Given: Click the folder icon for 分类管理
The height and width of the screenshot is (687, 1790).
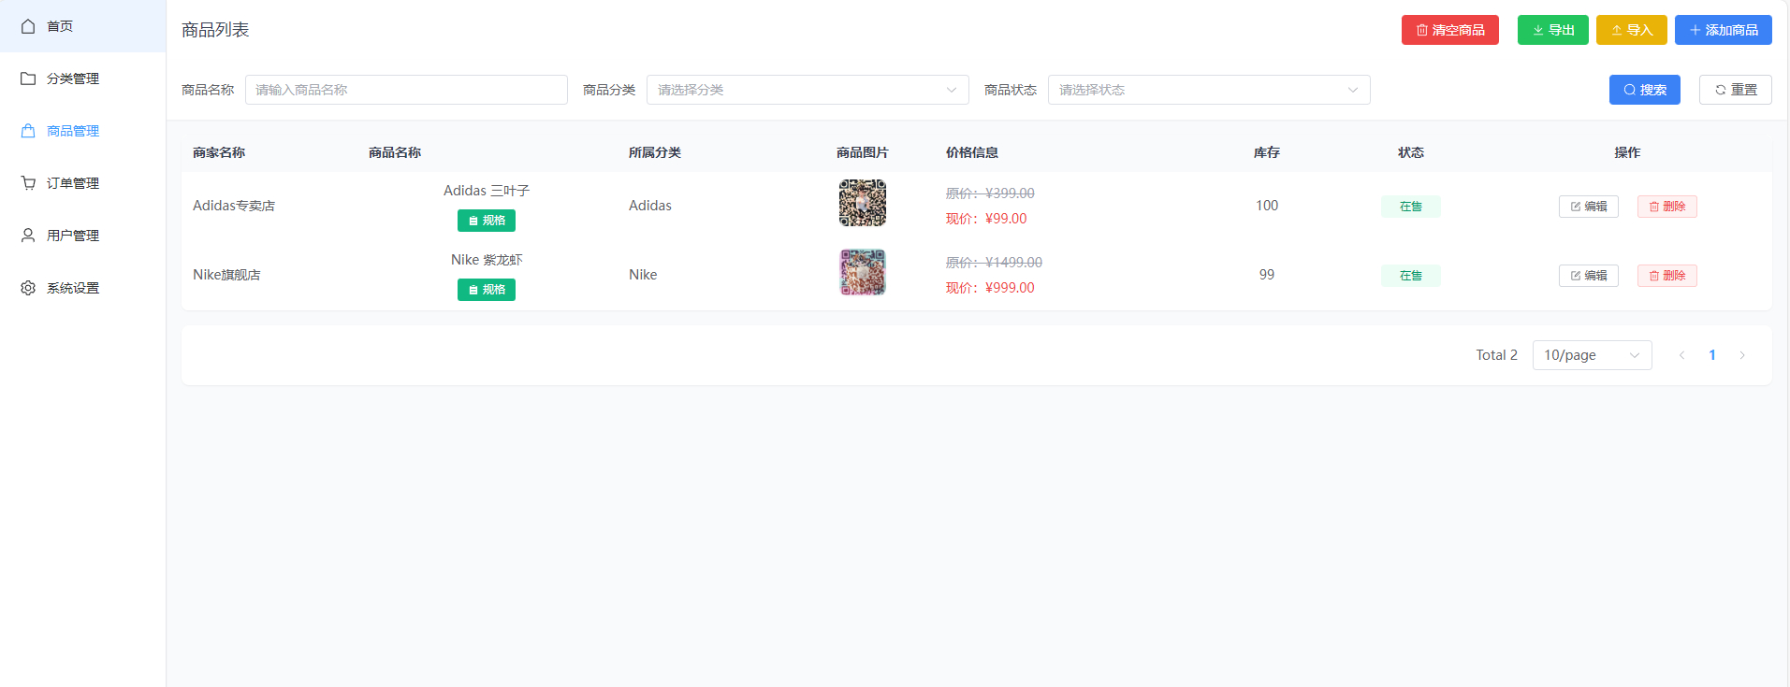Looking at the screenshot, I should [28, 79].
